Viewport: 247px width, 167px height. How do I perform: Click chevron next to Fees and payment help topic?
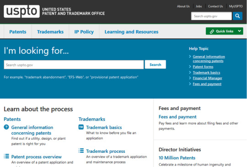pyautogui.click(x=190, y=84)
